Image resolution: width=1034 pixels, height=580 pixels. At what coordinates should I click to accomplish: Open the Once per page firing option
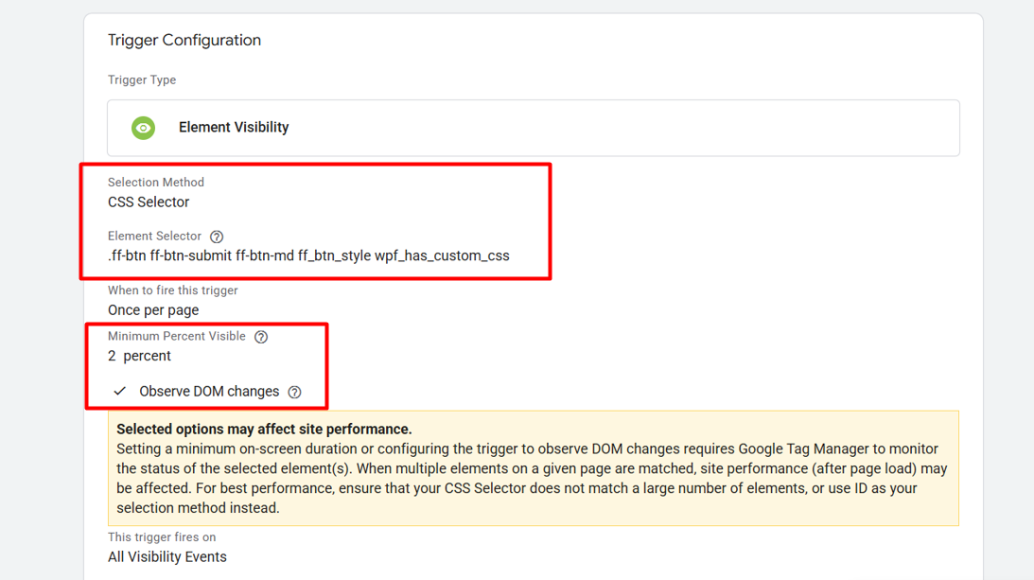(x=153, y=310)
